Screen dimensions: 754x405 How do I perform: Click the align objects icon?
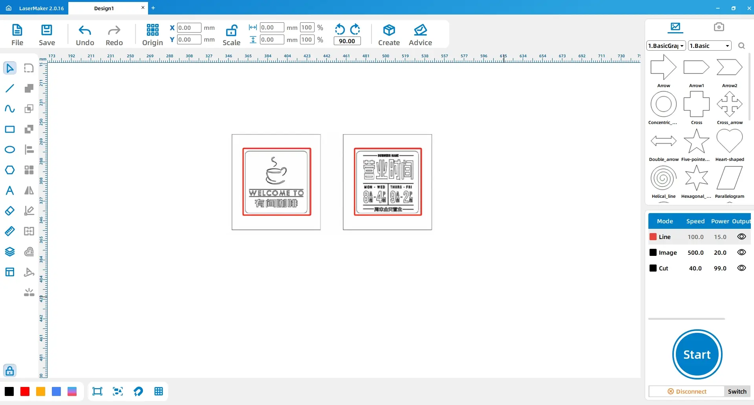coord(29,150)
